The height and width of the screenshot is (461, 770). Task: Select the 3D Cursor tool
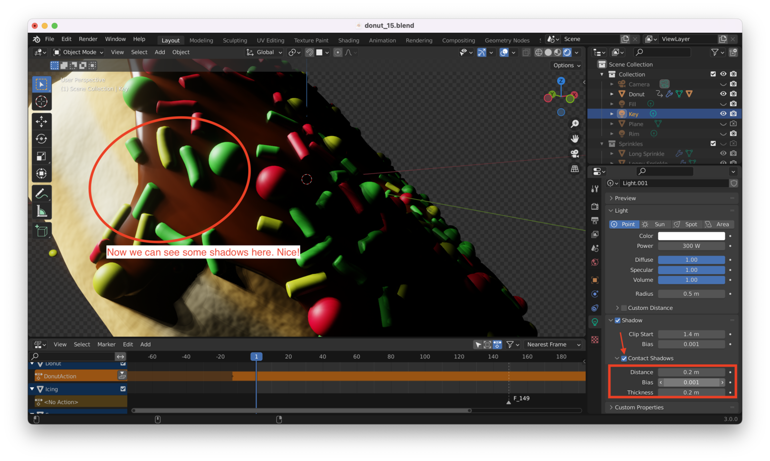click(x=42, y=102)
